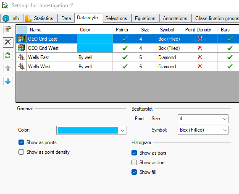
Task: Switch to the Statistics tab
Action: (40, 18)
